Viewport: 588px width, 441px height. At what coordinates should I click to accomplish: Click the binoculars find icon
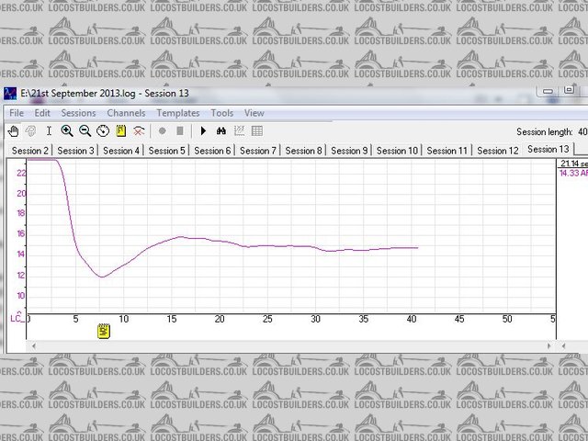pos(221,131)
